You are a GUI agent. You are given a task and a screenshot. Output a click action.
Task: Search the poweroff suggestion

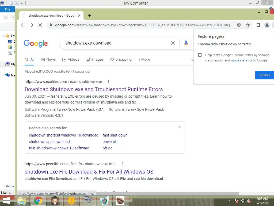point(110,142)
